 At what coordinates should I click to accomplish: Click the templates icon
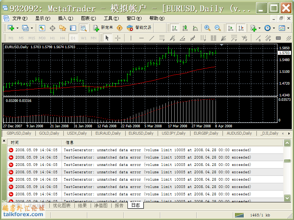point(282,28)
